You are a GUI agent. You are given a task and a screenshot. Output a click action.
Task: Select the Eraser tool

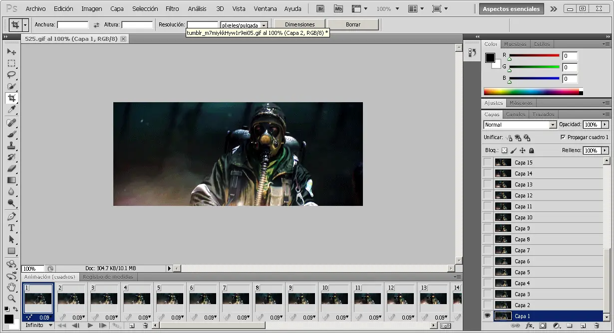click(11, 168)
